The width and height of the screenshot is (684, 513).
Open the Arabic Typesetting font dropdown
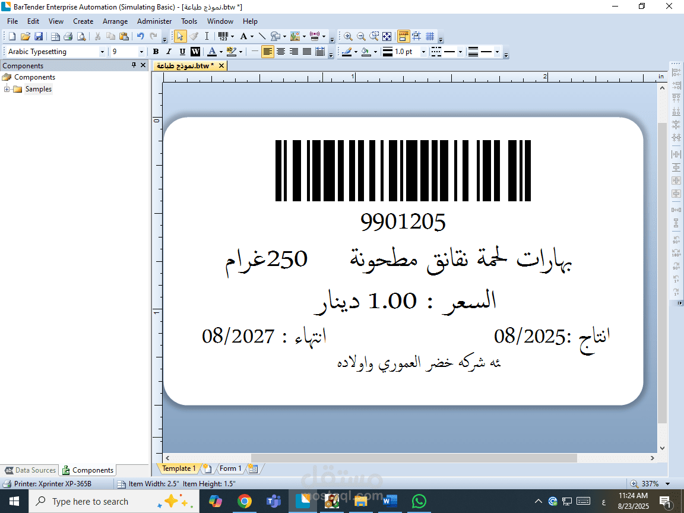[x=102, y=52]
